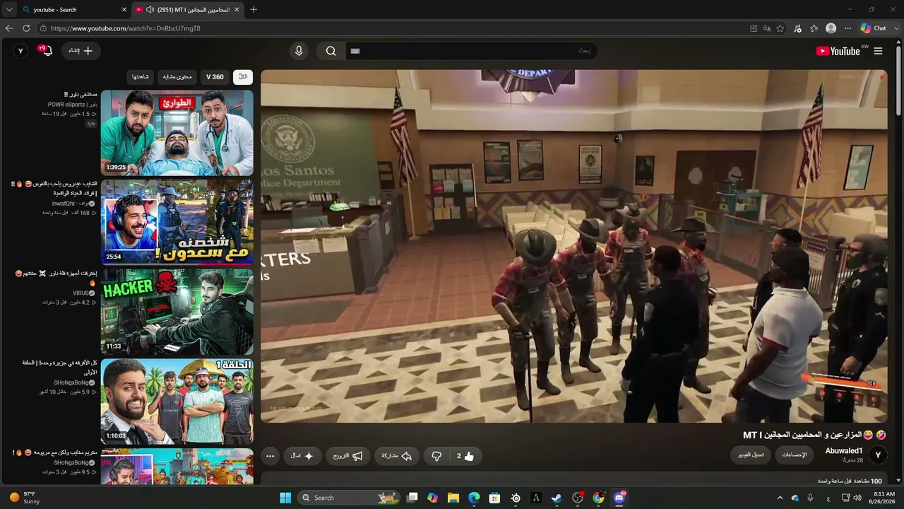
Task: Open the Ask sparkle button
Action: 303,456
